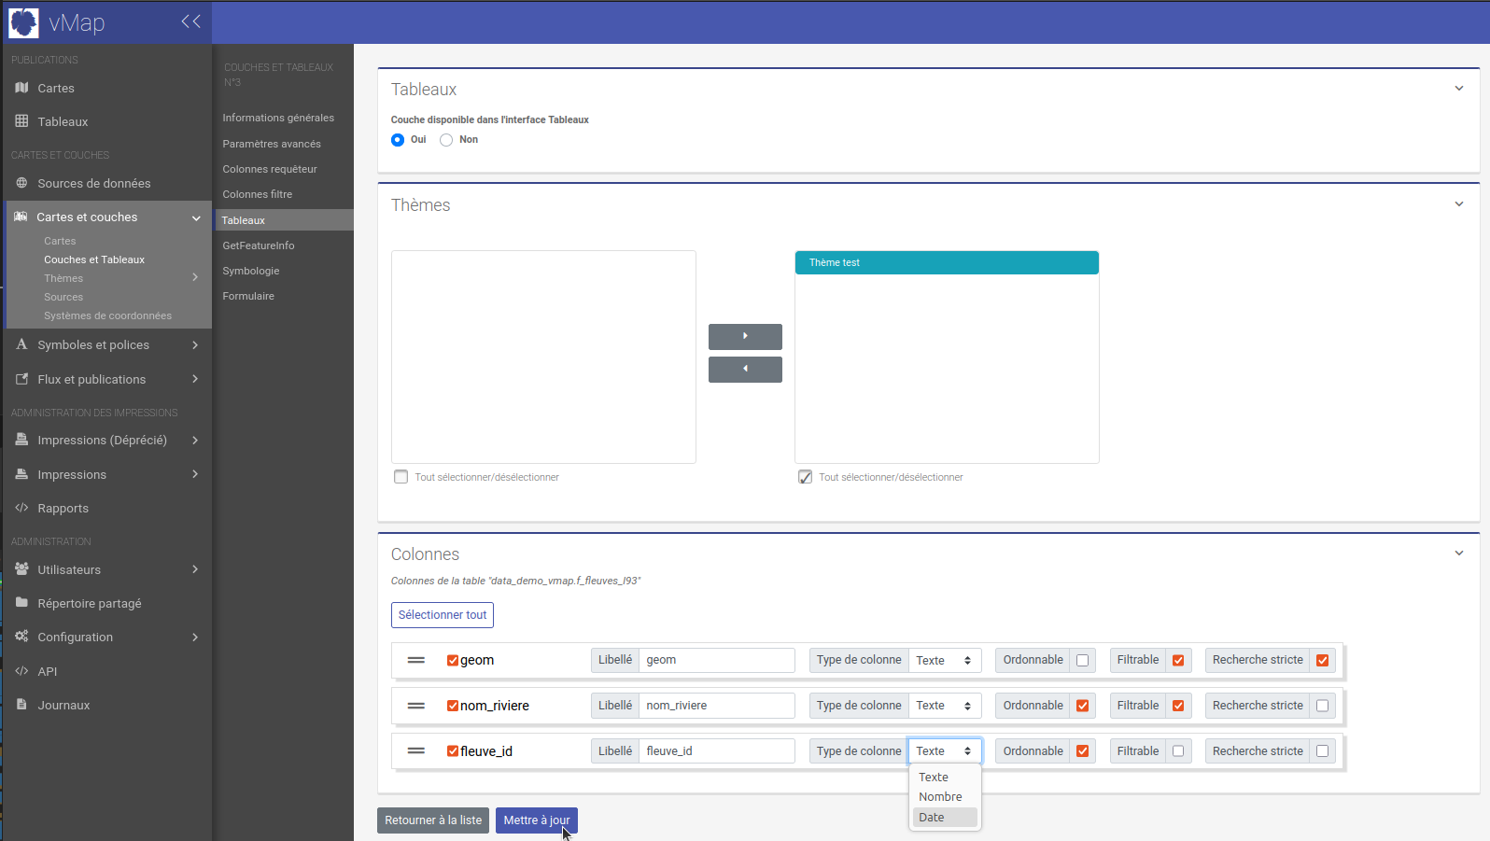Open the Symbologie section
Image resolution: width=1490 pixels, height=841 pixels.
(250, 271)
